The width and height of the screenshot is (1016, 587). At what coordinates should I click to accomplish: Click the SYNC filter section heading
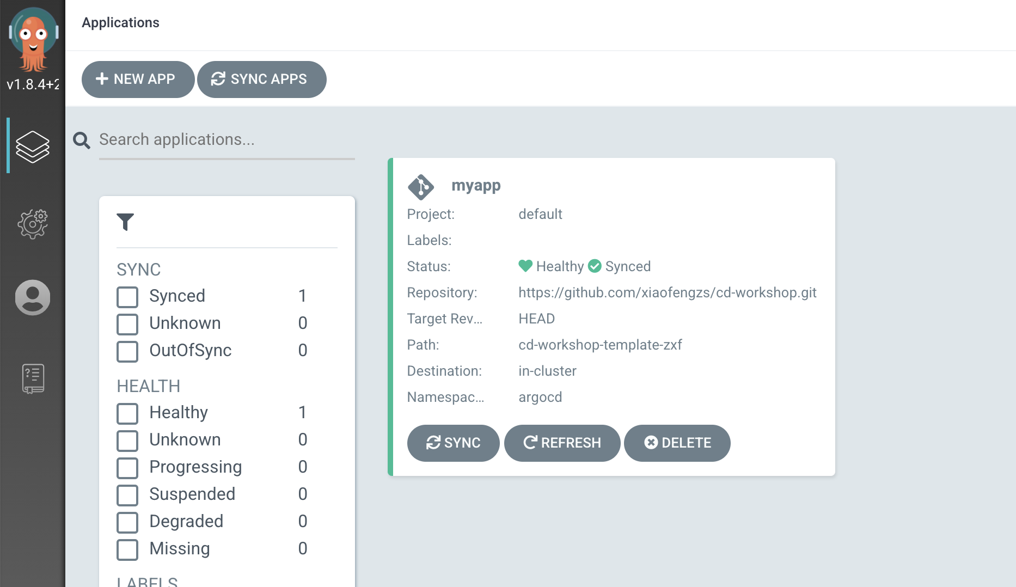point(138,270)
